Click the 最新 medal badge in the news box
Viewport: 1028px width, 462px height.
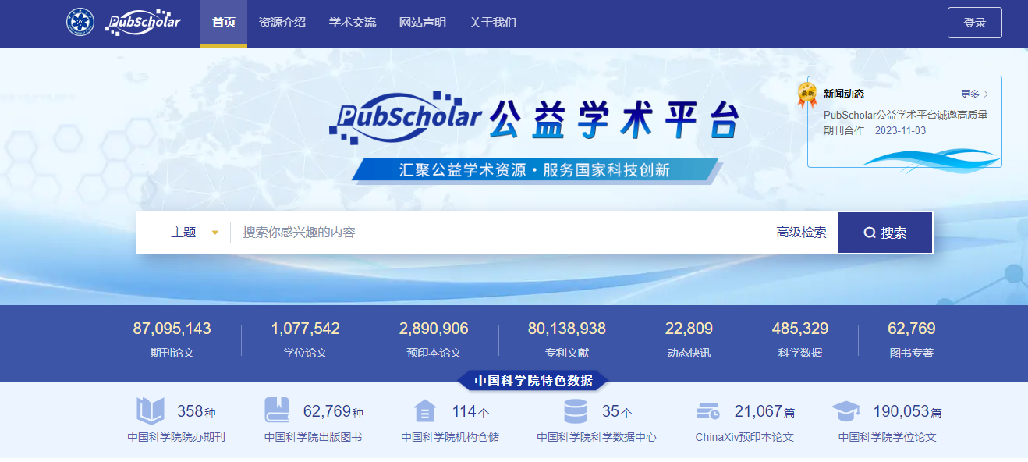click(806, 95)
